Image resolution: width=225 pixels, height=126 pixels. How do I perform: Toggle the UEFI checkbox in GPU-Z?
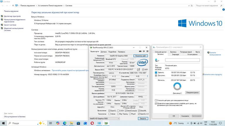point(143,70)
